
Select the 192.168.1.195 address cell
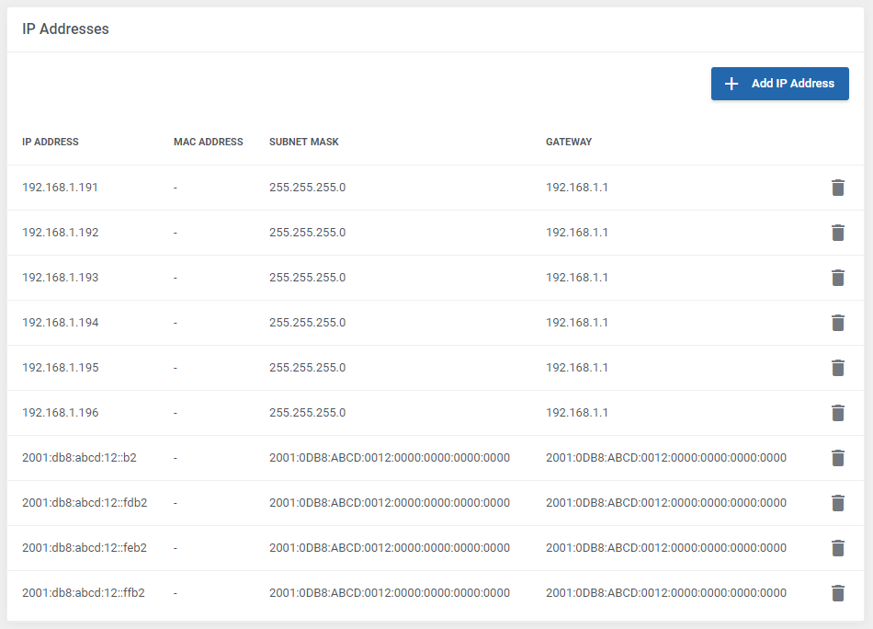pos(60,368)
